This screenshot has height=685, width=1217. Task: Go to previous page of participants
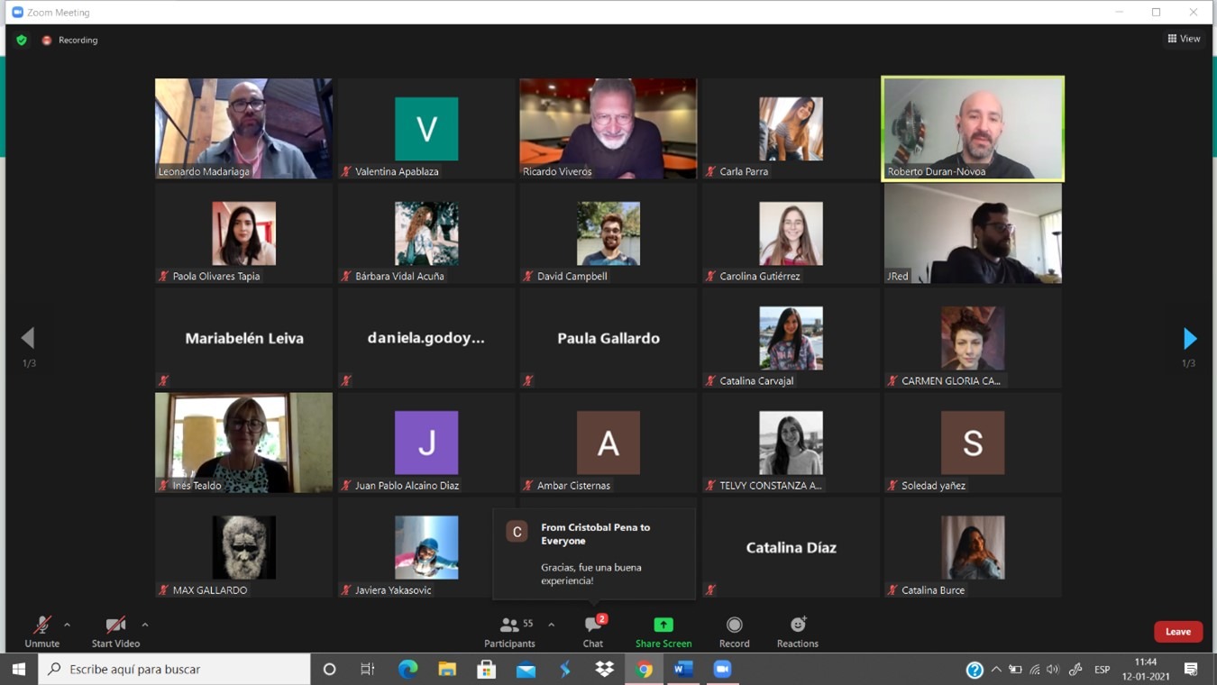coord(28,339)
